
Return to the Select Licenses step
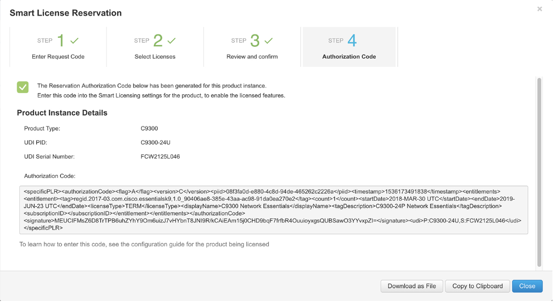155,56
